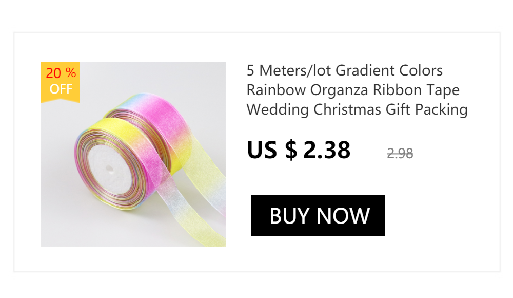Image resolution: width=513 pixels, height=298 pixels.
Task: Click the word 'BUY' on black button
Action: click(x=289, y=216)
